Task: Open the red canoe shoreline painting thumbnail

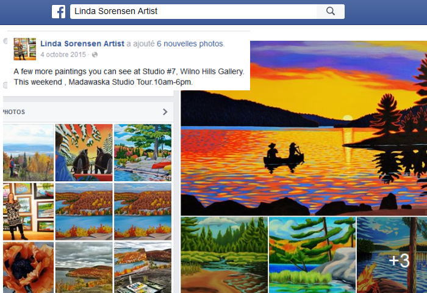Action: tap(143, 153)
